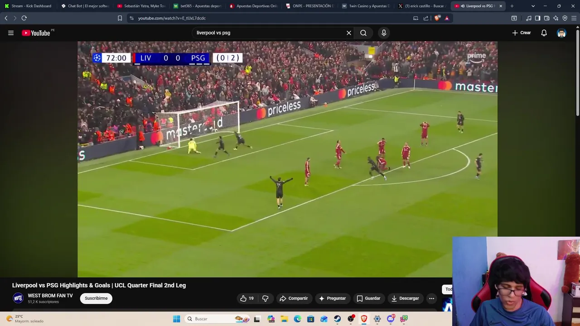Click the address bar URL
This screenshot has width=580, height=326.
pos(172,18)
